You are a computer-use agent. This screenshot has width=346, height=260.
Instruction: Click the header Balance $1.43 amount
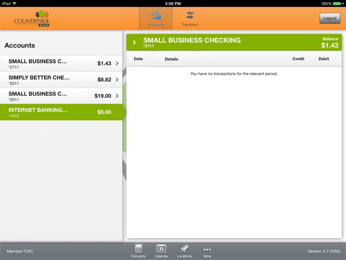pos(330,45)
